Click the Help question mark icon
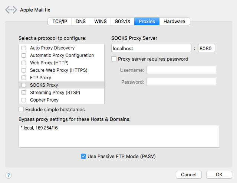 [x=9, y=175]
